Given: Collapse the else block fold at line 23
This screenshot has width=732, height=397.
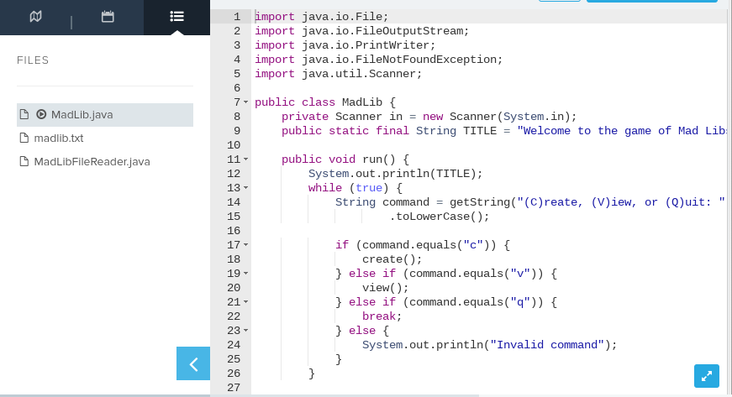Looking at the screenshot, I should click(246, 331).
